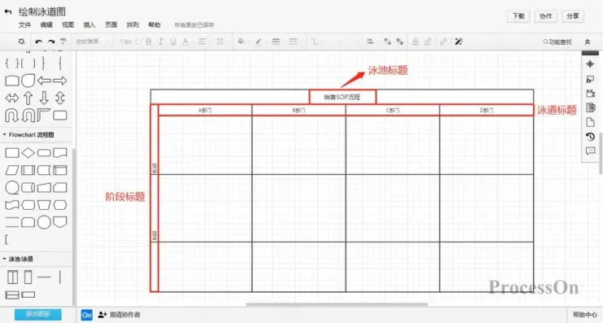Viewport: 603px width, 323px height.
Task: Open the graphic style icon in right sidebar
Action: point(590,79)
